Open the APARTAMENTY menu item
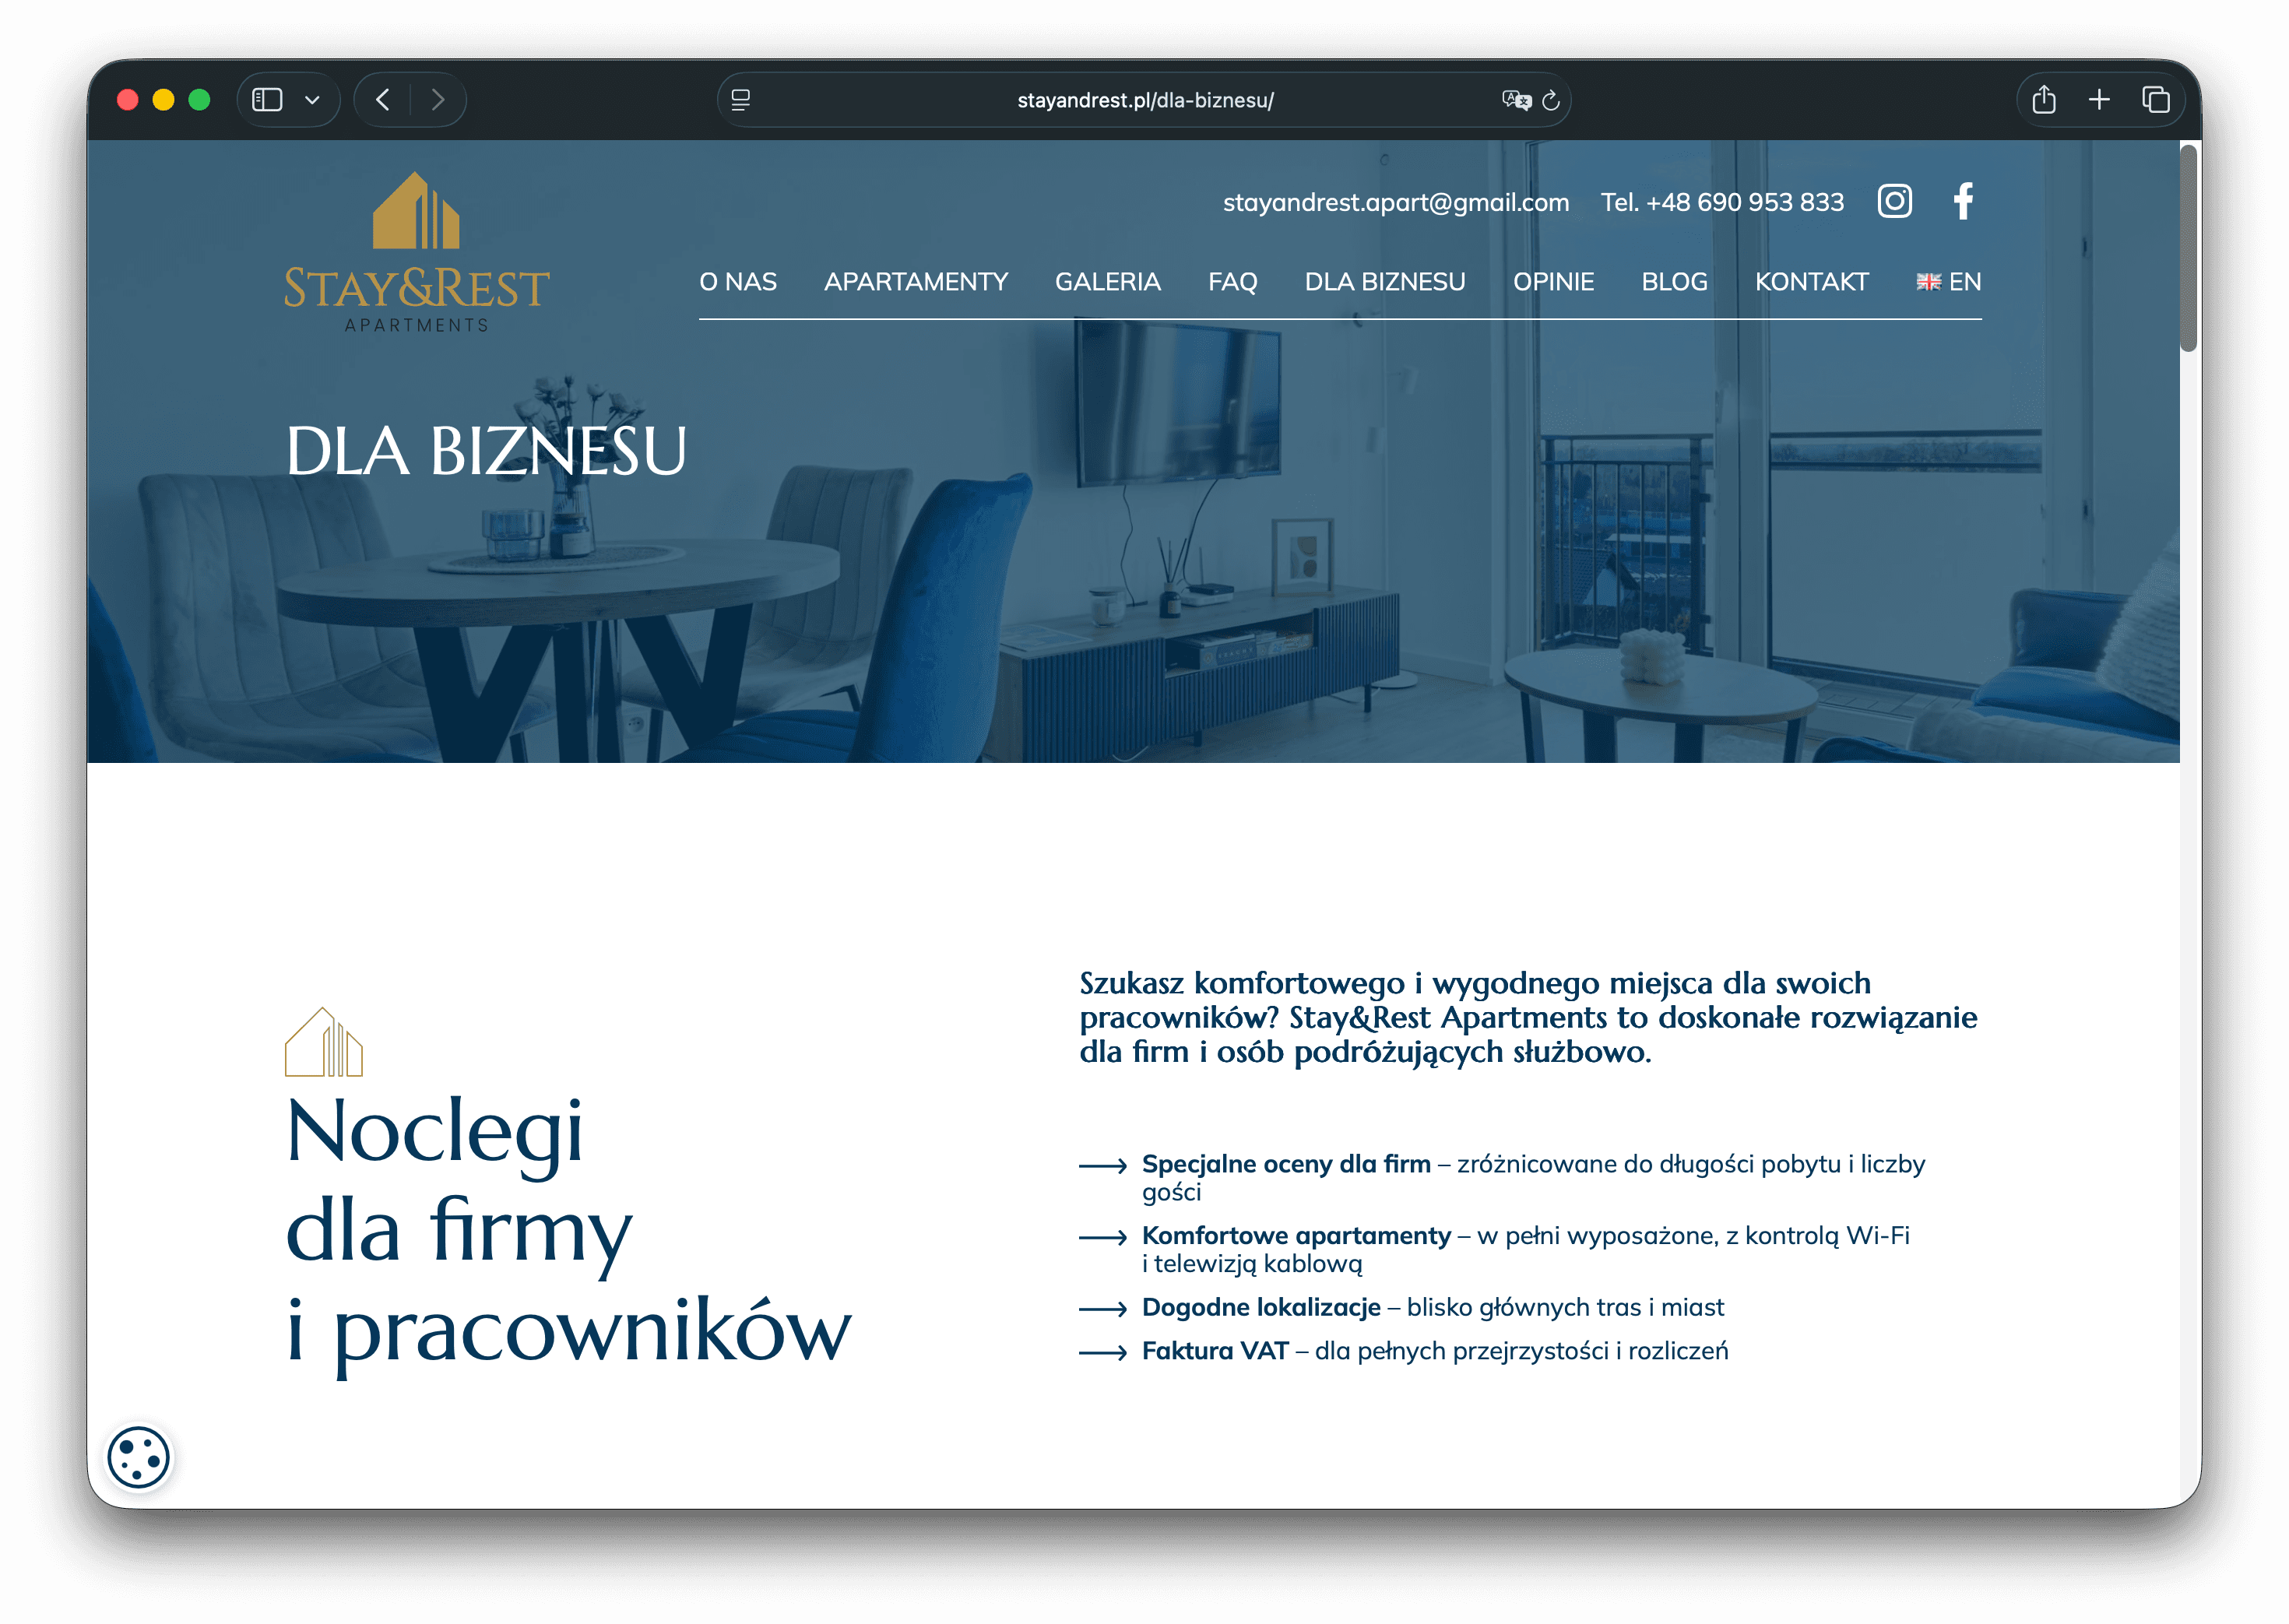This screenshot has height=1624, width=2289. pos(915,282)
